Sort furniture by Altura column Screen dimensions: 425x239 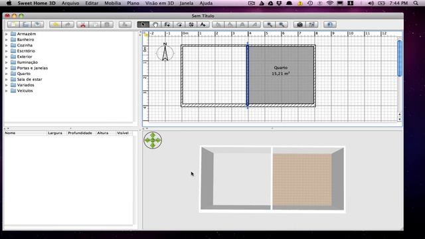(106, 133)
